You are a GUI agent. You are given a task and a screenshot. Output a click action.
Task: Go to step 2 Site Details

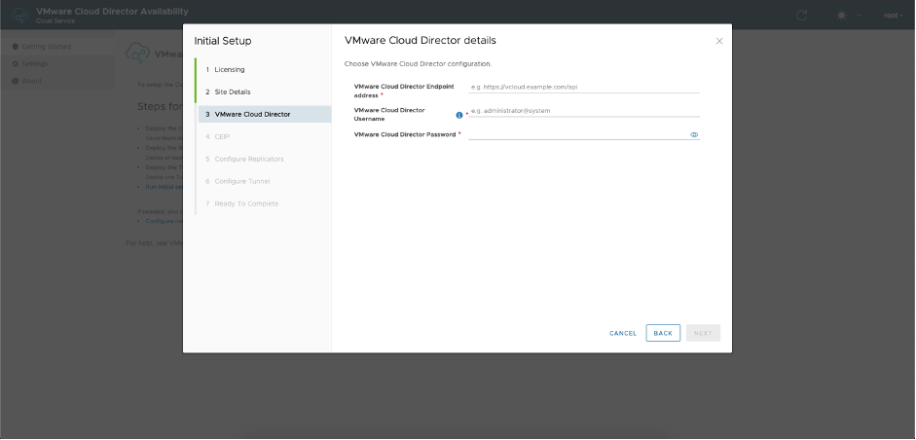click(233, 92)
